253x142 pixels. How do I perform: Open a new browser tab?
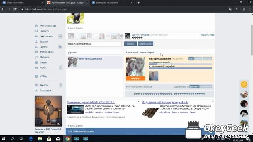point(138,3)
